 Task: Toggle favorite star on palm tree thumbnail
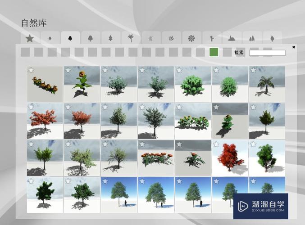(253, 70)
